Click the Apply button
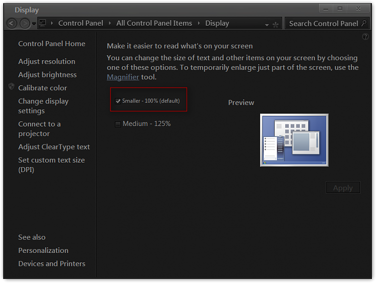The image size is (376, 283). [343, 188]
